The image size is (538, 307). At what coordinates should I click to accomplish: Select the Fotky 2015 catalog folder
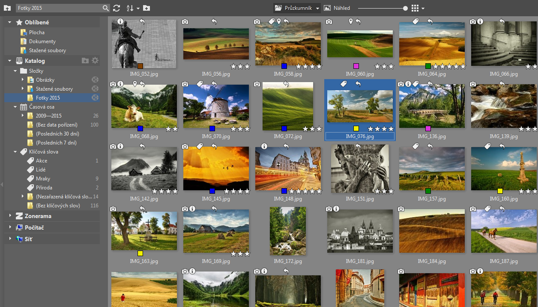pyautogui.click(x=52, y=98)
